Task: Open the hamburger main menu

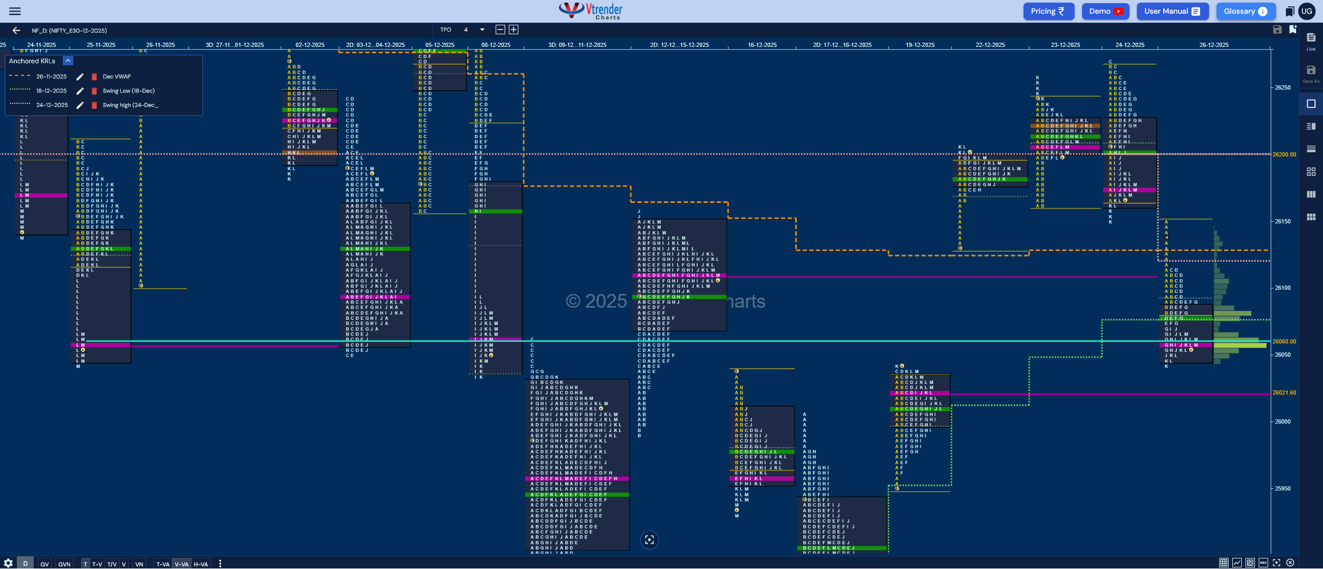Action: coord(15,11)
